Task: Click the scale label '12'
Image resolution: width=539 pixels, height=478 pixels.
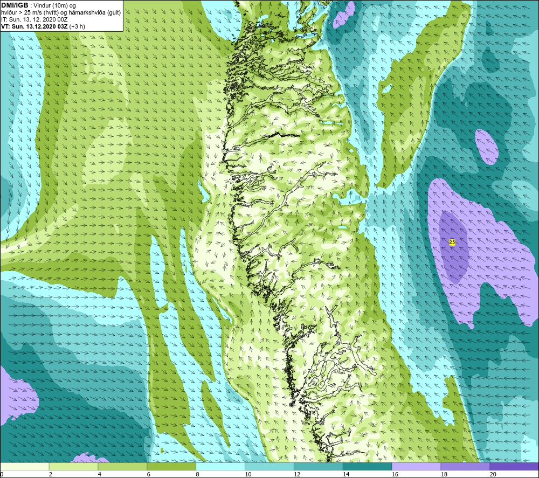Action: coord(297,474)
